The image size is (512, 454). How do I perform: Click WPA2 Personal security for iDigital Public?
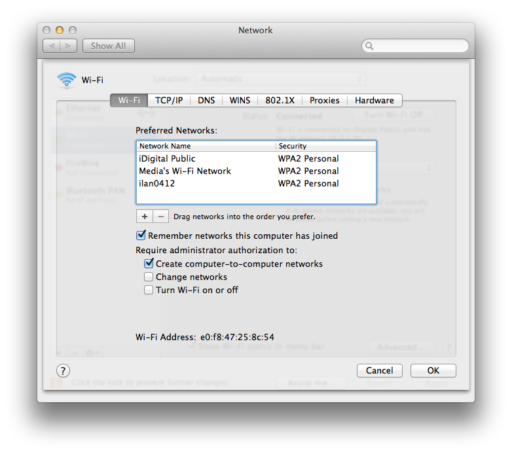tap(308, 158)
